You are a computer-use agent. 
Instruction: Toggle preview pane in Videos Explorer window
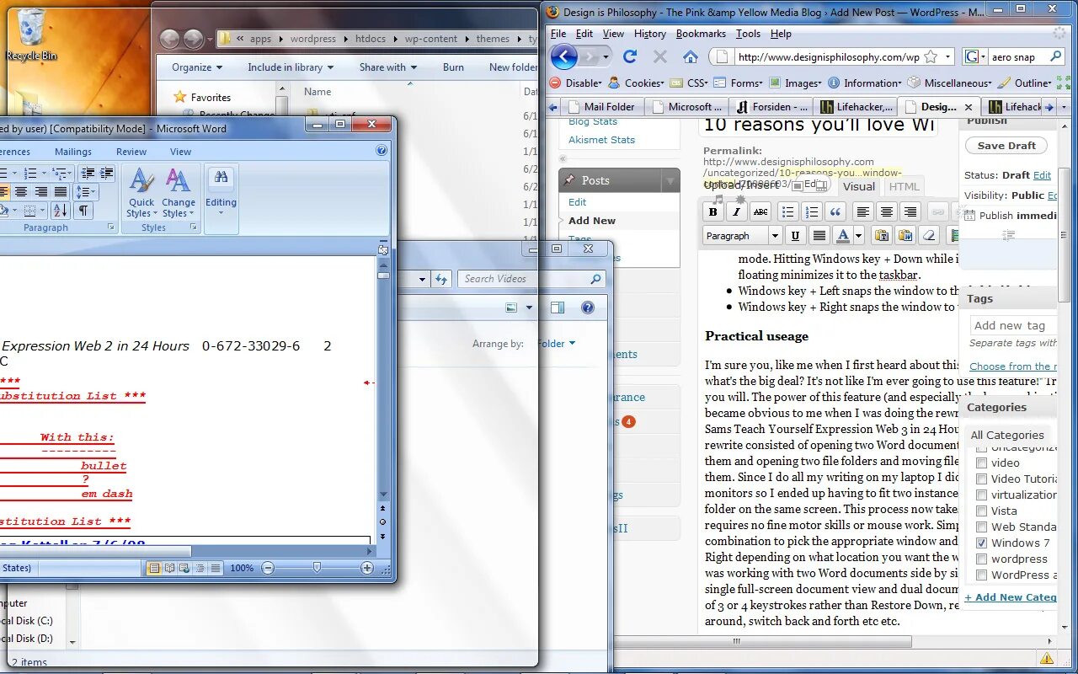pyautogui.click(x=557, y=308)
